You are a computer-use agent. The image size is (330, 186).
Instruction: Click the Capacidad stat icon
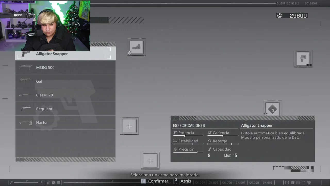(210, 149)
